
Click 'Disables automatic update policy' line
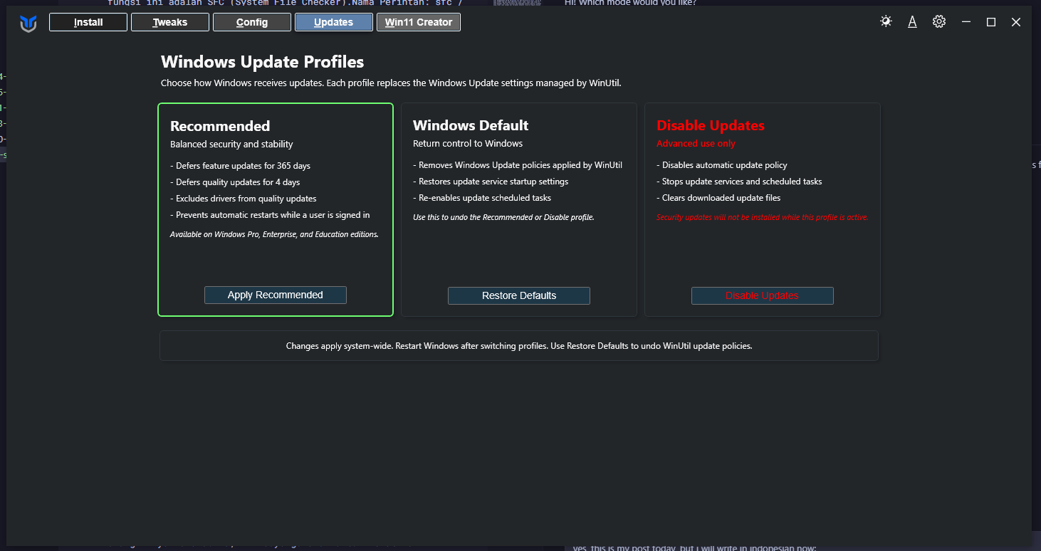tap(722, 165)
